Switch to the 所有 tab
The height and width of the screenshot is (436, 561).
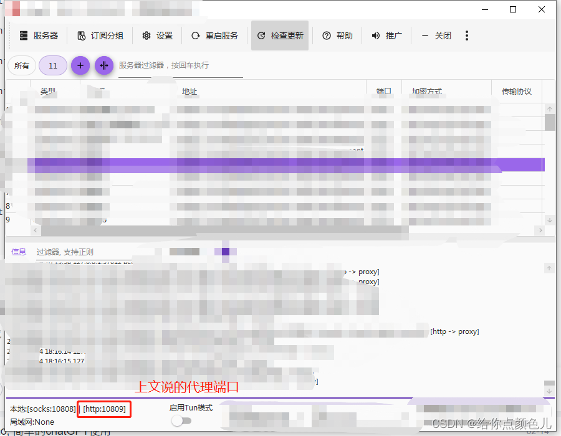coord(21,65)
